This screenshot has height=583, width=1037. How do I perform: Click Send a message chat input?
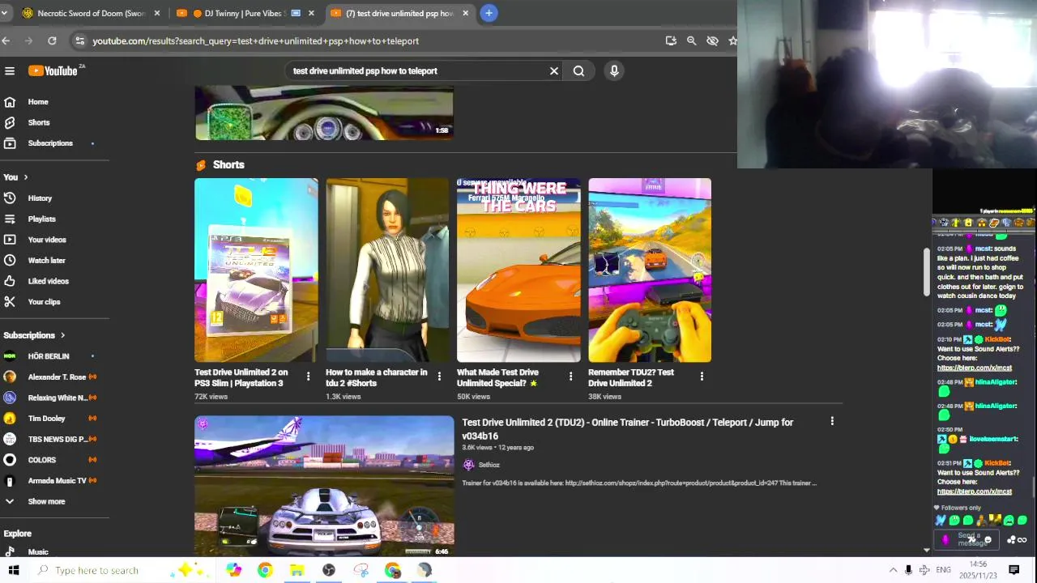(x=968, y=539)
